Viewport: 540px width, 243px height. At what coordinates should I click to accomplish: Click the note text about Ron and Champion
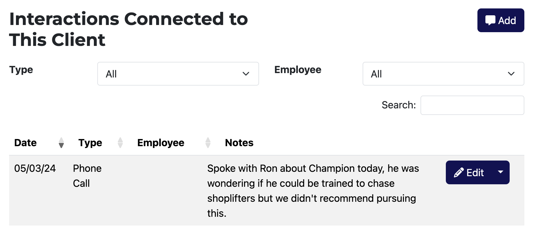pyautogui.click(x=313, y=191)
